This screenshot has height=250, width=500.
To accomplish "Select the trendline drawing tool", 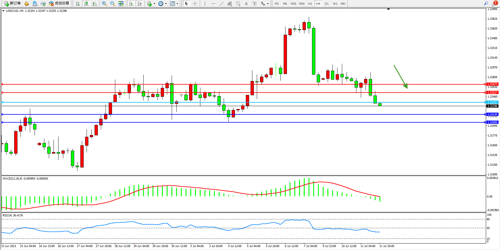I will coord(222,4).
